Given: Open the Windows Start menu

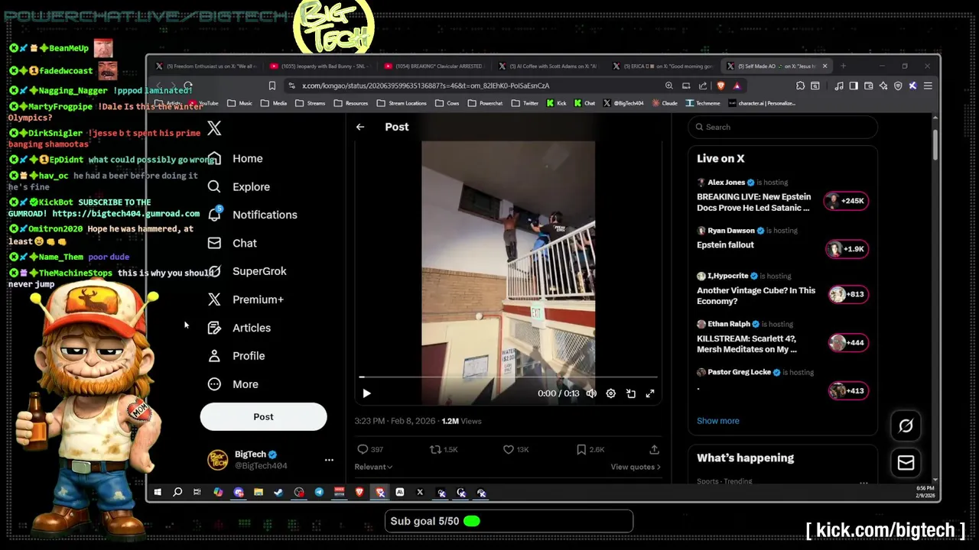Looking at the screenshot, I should pyautogui.click(x=158, y=493).
